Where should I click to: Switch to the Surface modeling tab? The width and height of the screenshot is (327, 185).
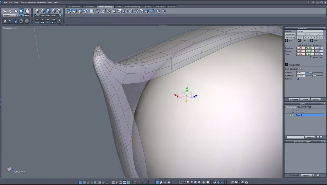click(132, 7)
